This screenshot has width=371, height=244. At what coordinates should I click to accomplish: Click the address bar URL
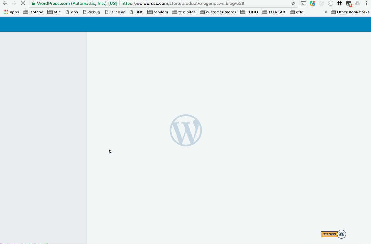click(183, 4)
